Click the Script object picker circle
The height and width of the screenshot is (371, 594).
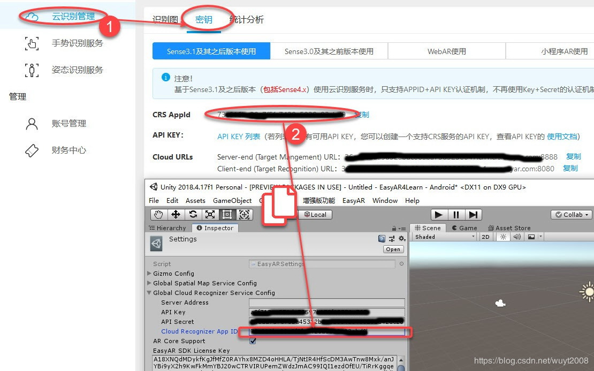(x=401, y=264)
